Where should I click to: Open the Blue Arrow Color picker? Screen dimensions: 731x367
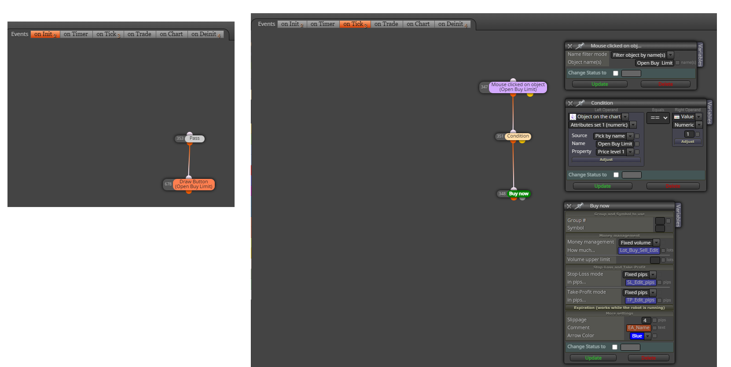point(640,336)
